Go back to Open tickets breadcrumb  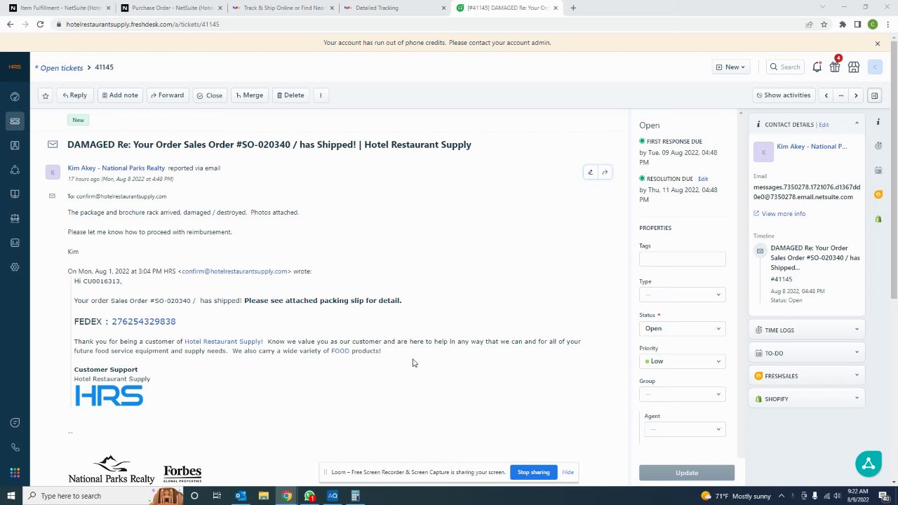pyautogui.click(x=61, y=68)
